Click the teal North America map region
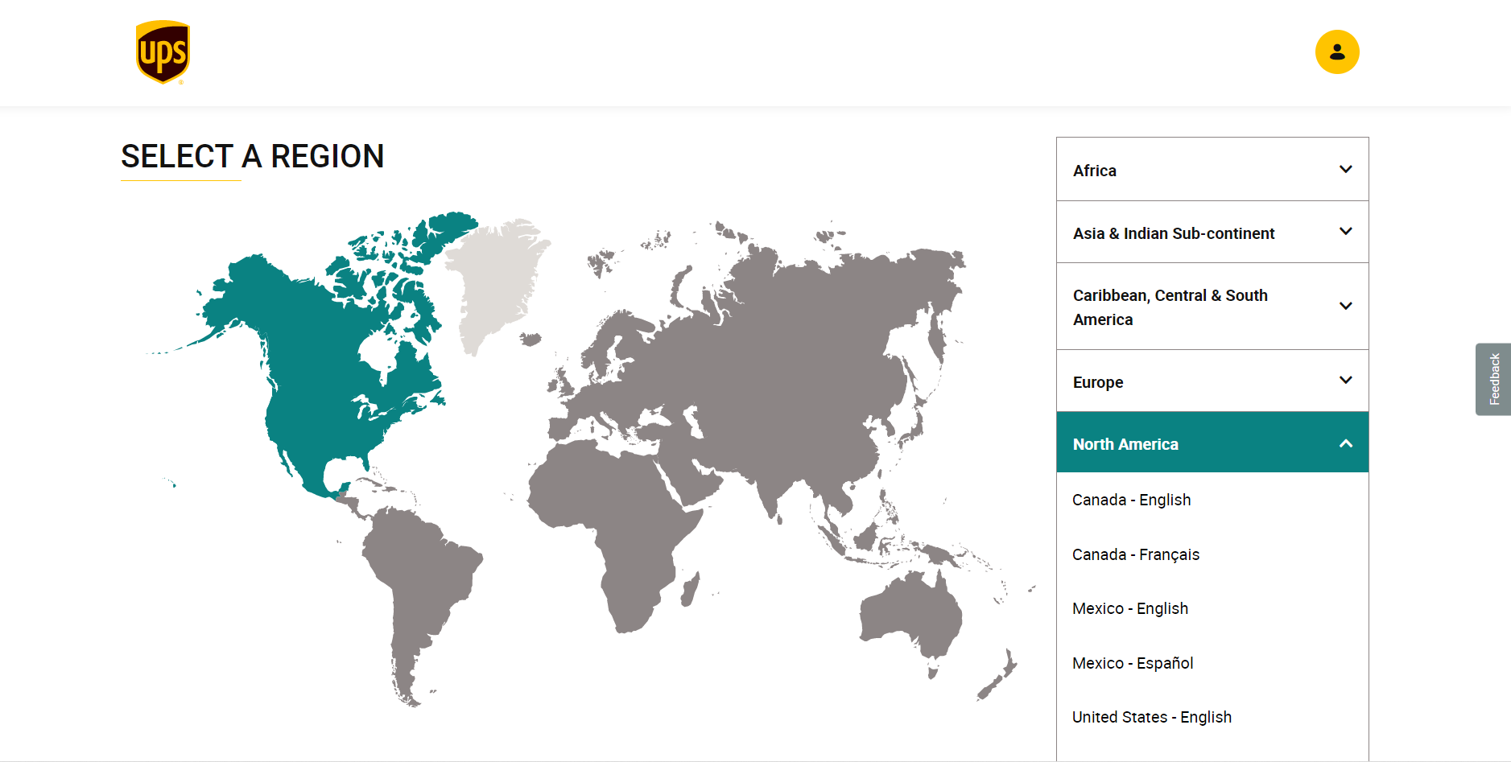The width and height of the screenshot is (1511, 762). [x=322, y=362]
